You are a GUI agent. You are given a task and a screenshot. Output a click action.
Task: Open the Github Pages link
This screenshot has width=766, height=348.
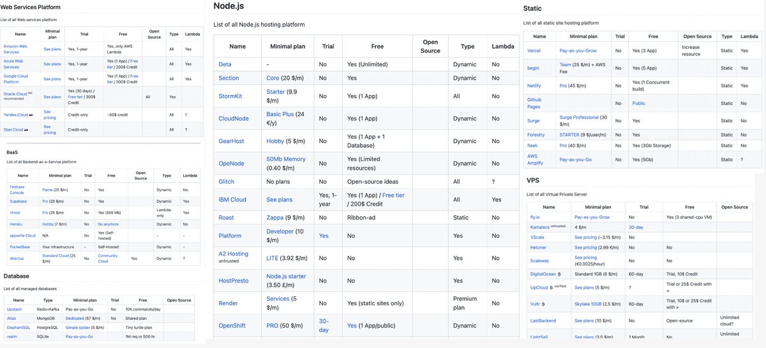(534, 103)
